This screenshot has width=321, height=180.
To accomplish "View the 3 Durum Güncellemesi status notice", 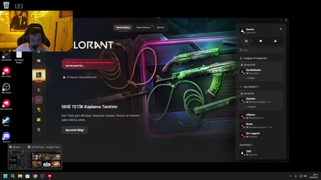I will click(80, 77).
